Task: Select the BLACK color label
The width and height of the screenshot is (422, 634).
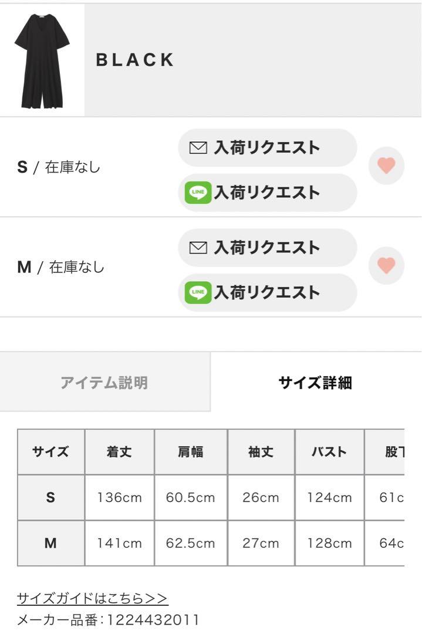Action: pos(134,60)
